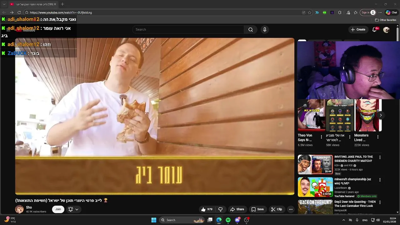The height and width of the screenshot is (225, 400).
Task: Open the Windows Start menu
Action: click(154, 220)
